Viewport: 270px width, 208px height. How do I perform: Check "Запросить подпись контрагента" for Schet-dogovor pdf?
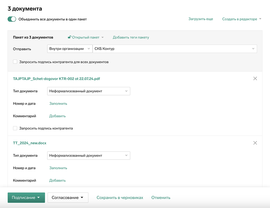click(15, 128)
